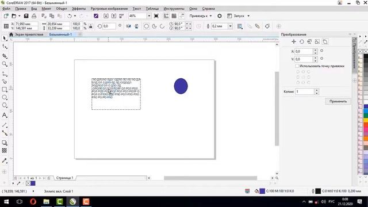Select the 'Страница 1' page tab
This screenshot has height=207, width=368.
point(64,178)
